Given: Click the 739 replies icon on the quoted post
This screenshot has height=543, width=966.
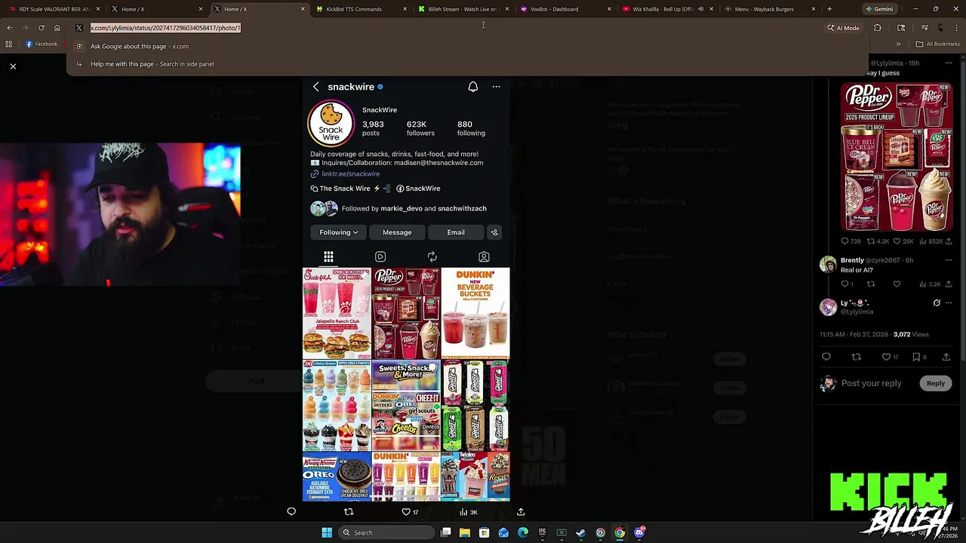Looking at the screenshot, I should coord(845,241).
